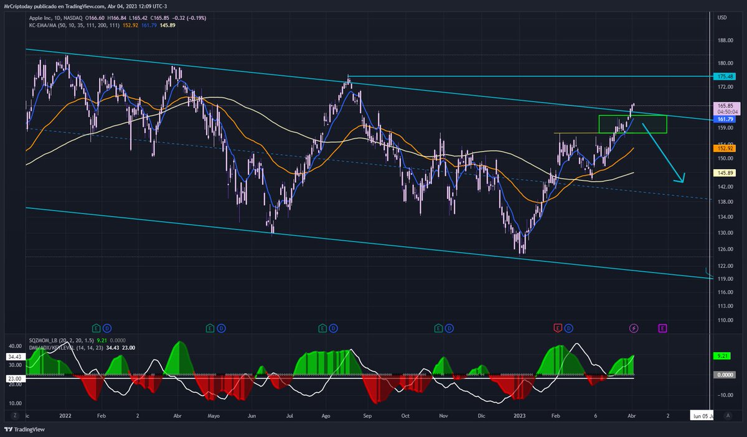Click the 23.00 key level label
The width and height of the screenshot is (747, 437).
click(x=14, y=379)
